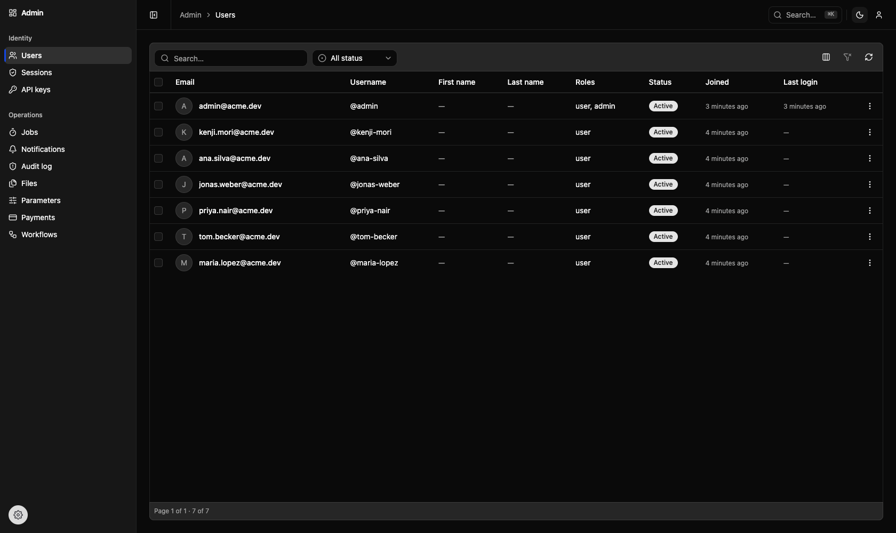This screenshot has width=896, height=533.
Task: Open row actions for maria.lopez@acme.dev
Action: click(870, 263)
